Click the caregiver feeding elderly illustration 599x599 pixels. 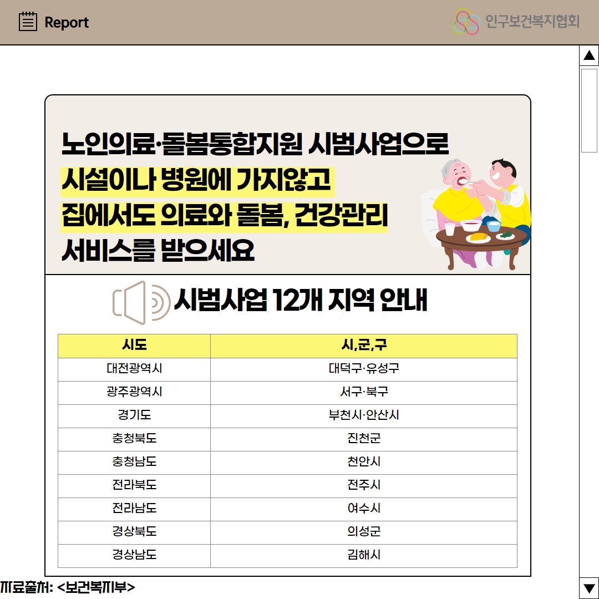[x=477, y=214]
